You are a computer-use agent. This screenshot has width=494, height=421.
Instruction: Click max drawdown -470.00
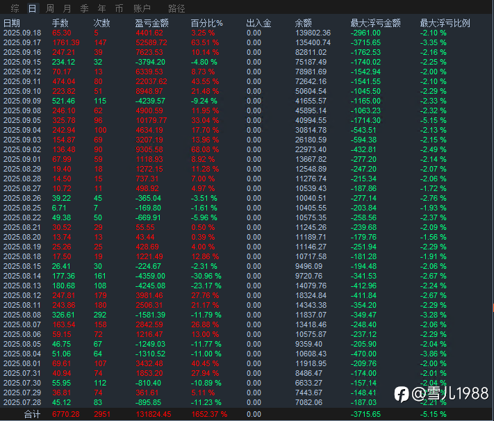[363, 354]
